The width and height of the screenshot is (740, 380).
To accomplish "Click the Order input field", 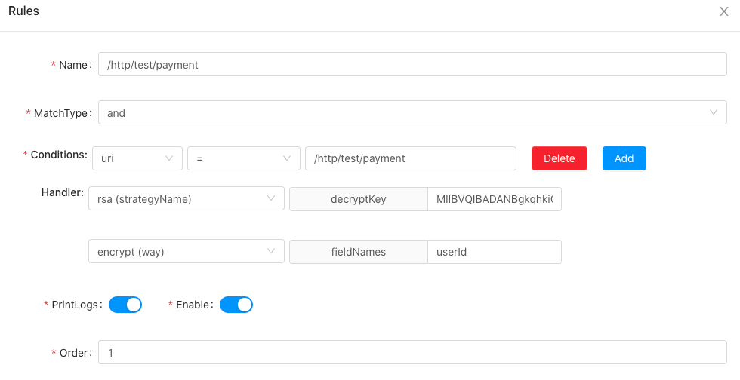I will (x=412, y=353).
